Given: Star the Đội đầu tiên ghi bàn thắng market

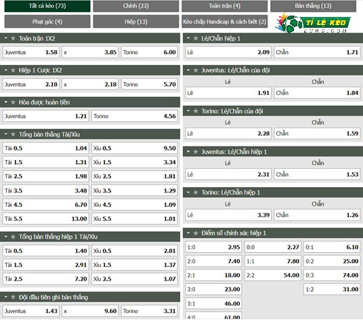Looking at the screenshot, I should point(13,297).
